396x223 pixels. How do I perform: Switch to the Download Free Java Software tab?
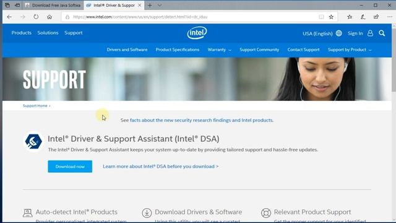pyautogui.click(x=53, y=5)
